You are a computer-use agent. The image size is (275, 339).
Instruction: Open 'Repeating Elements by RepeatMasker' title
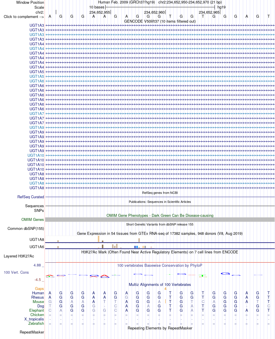(x=160, y=328)
